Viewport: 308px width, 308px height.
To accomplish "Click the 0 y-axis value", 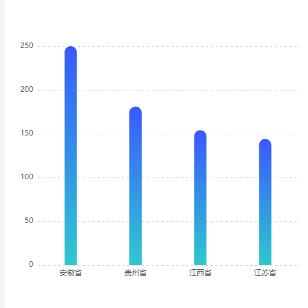I will [31, 264].
